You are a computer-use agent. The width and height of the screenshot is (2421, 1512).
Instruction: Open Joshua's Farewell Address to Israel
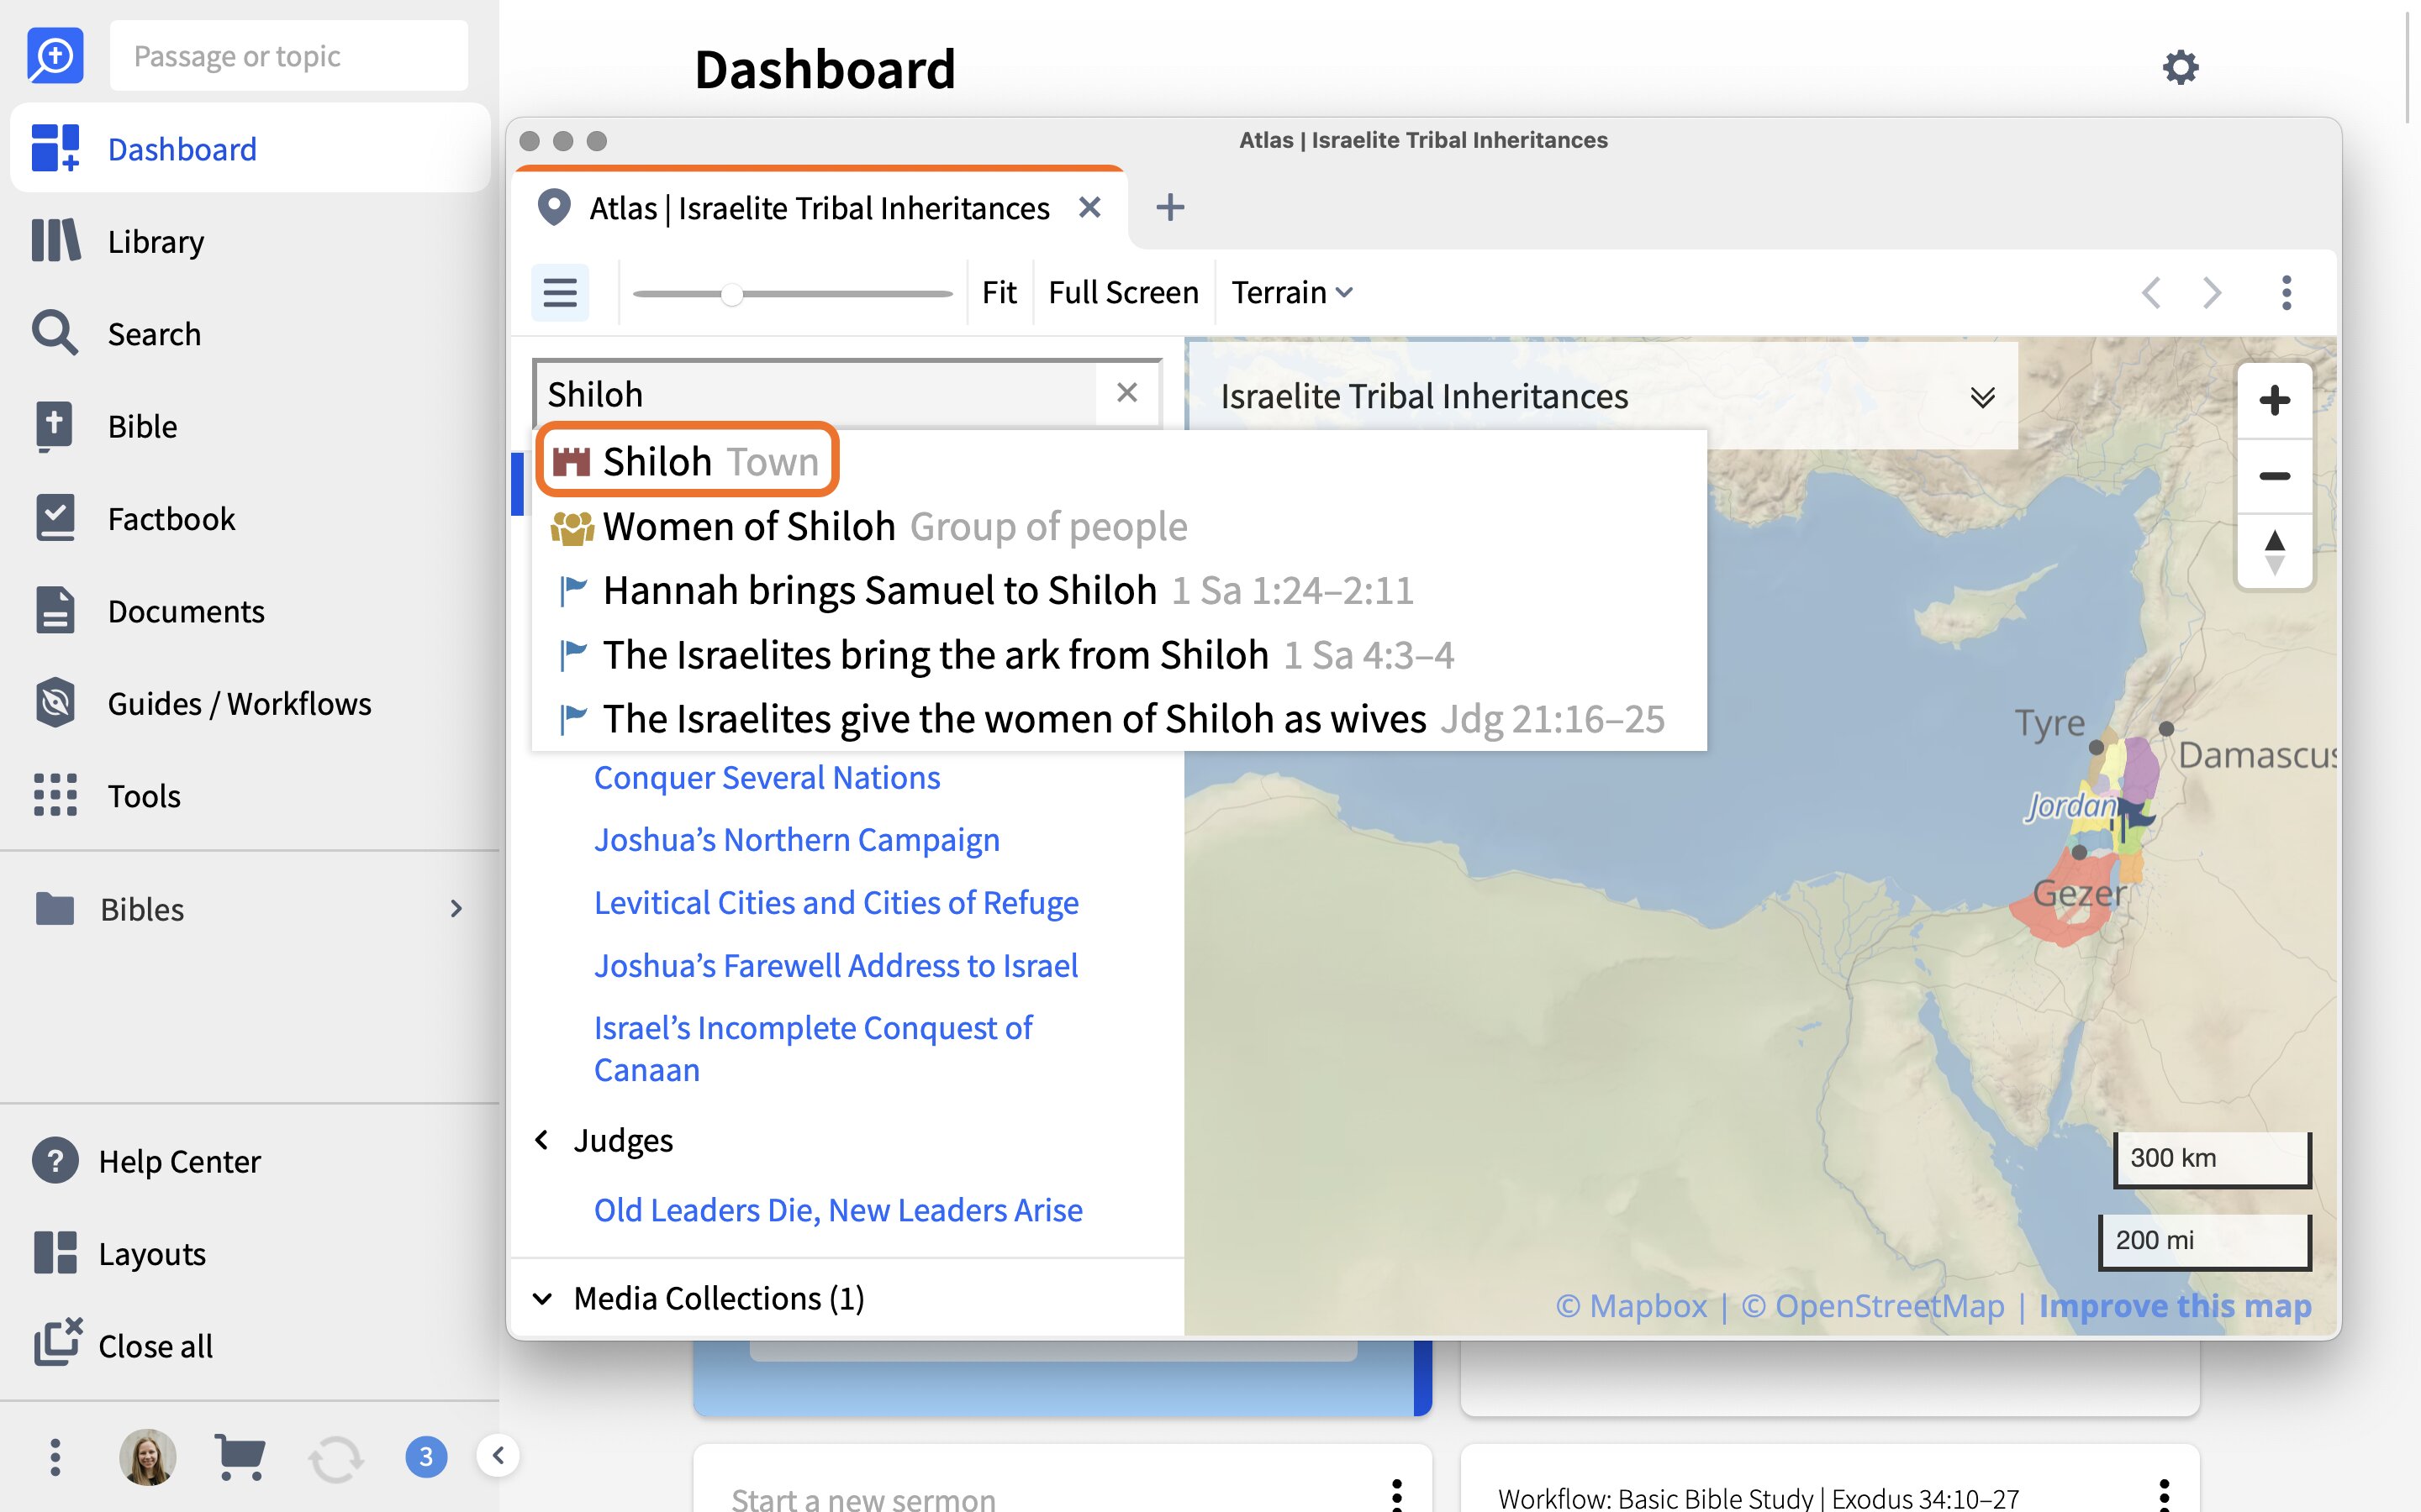(836, 965)
